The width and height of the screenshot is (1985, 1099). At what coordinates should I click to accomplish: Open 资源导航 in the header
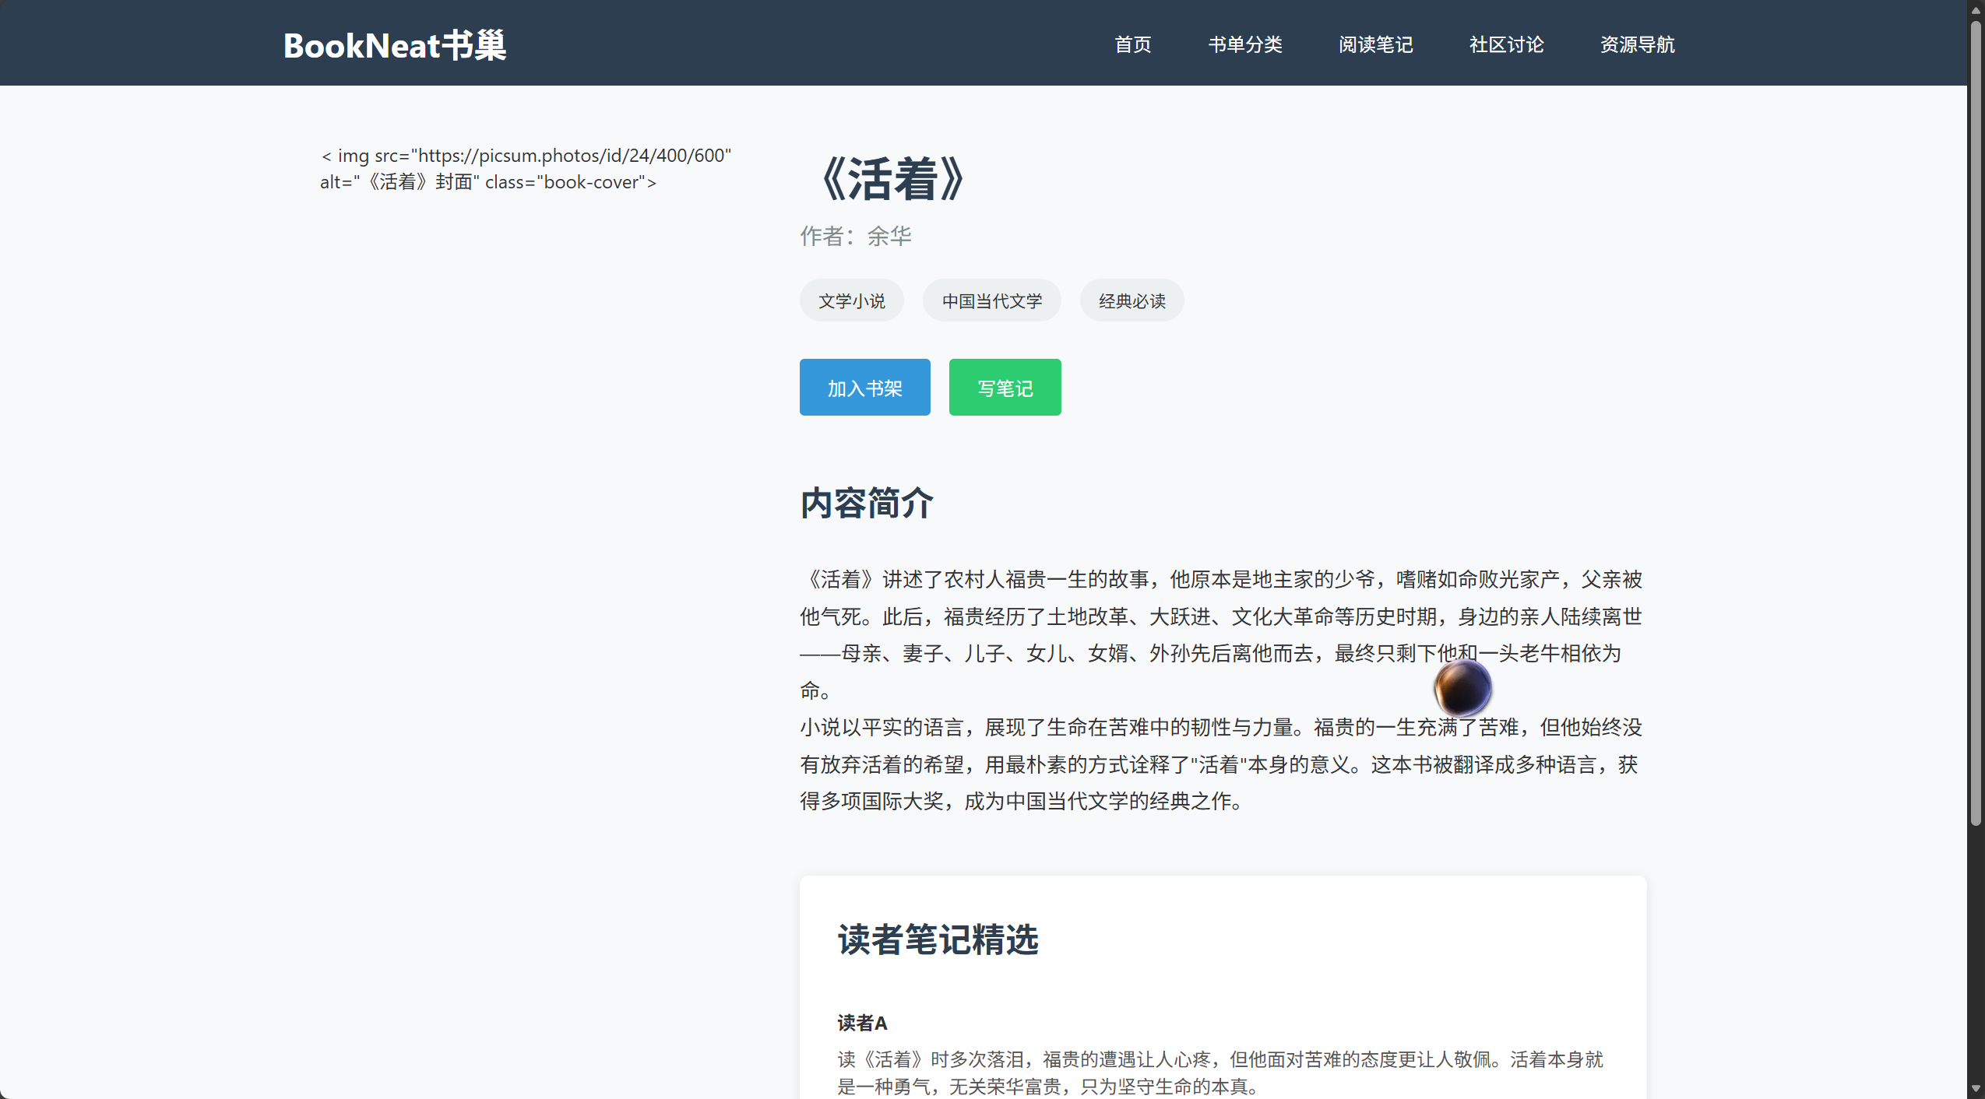[x=1637, y=45]
